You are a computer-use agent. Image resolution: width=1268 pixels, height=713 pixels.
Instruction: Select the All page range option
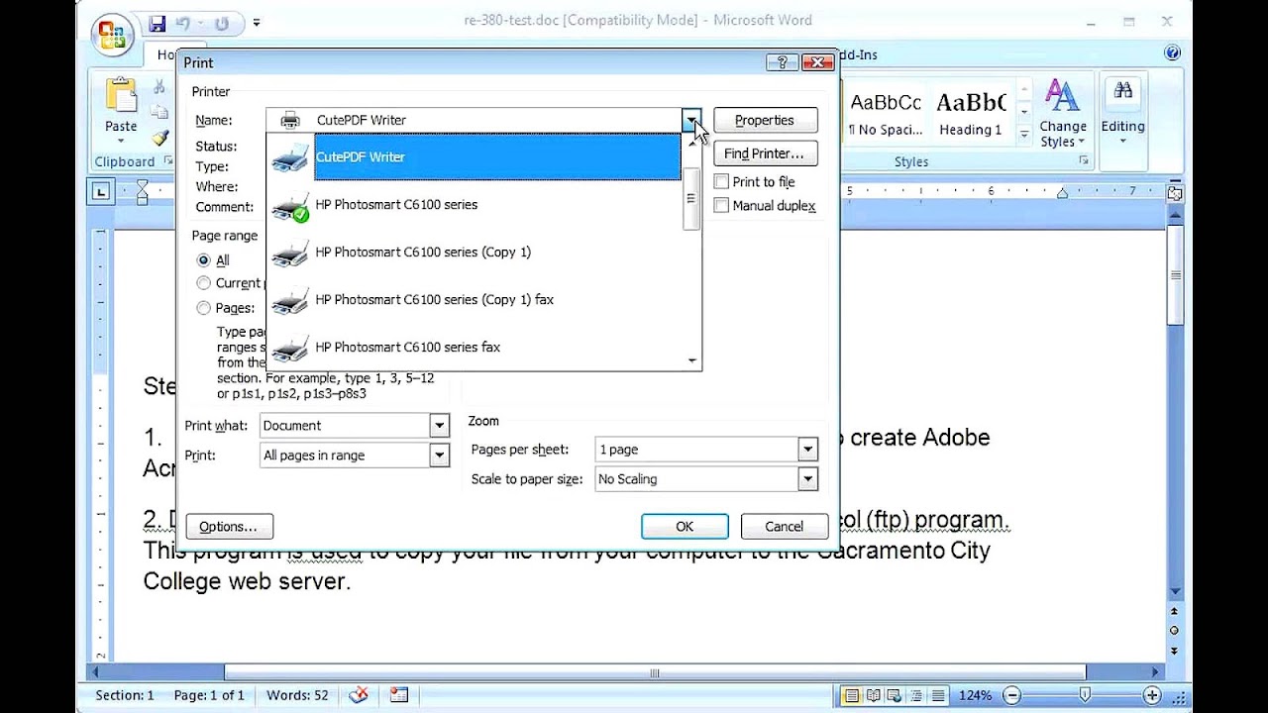point(204,260)
